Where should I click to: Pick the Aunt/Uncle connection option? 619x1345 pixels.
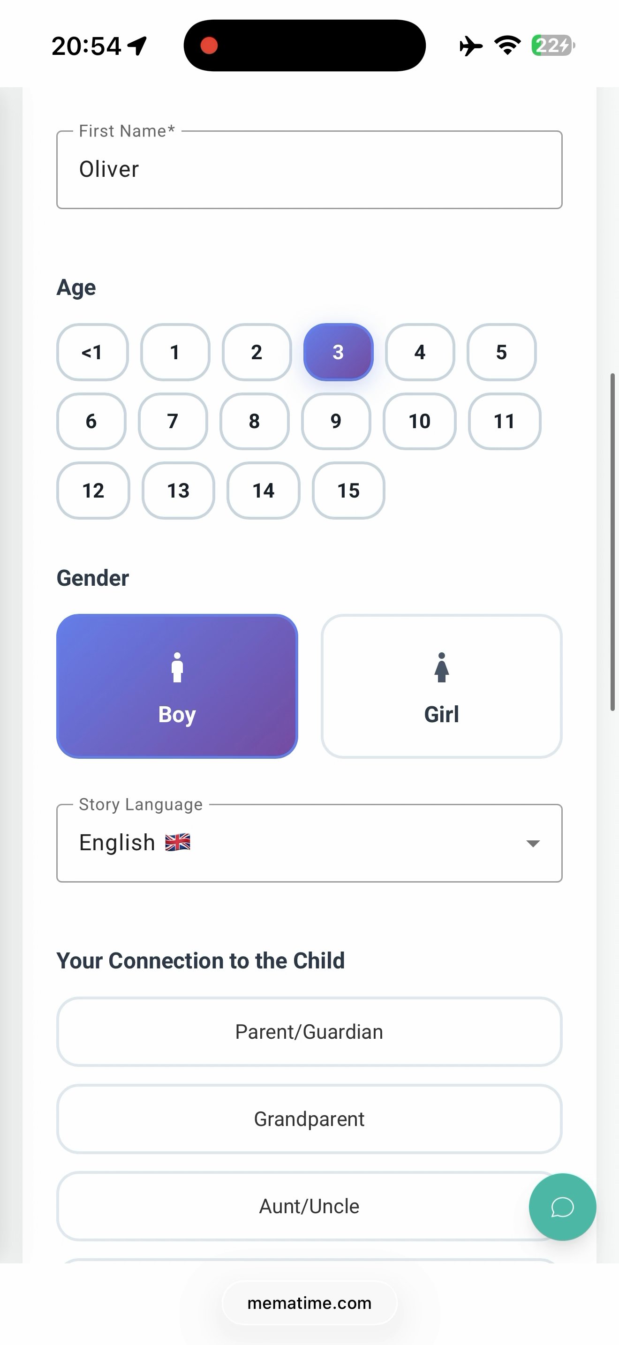pyautogui.click(x=309, y=1206)
